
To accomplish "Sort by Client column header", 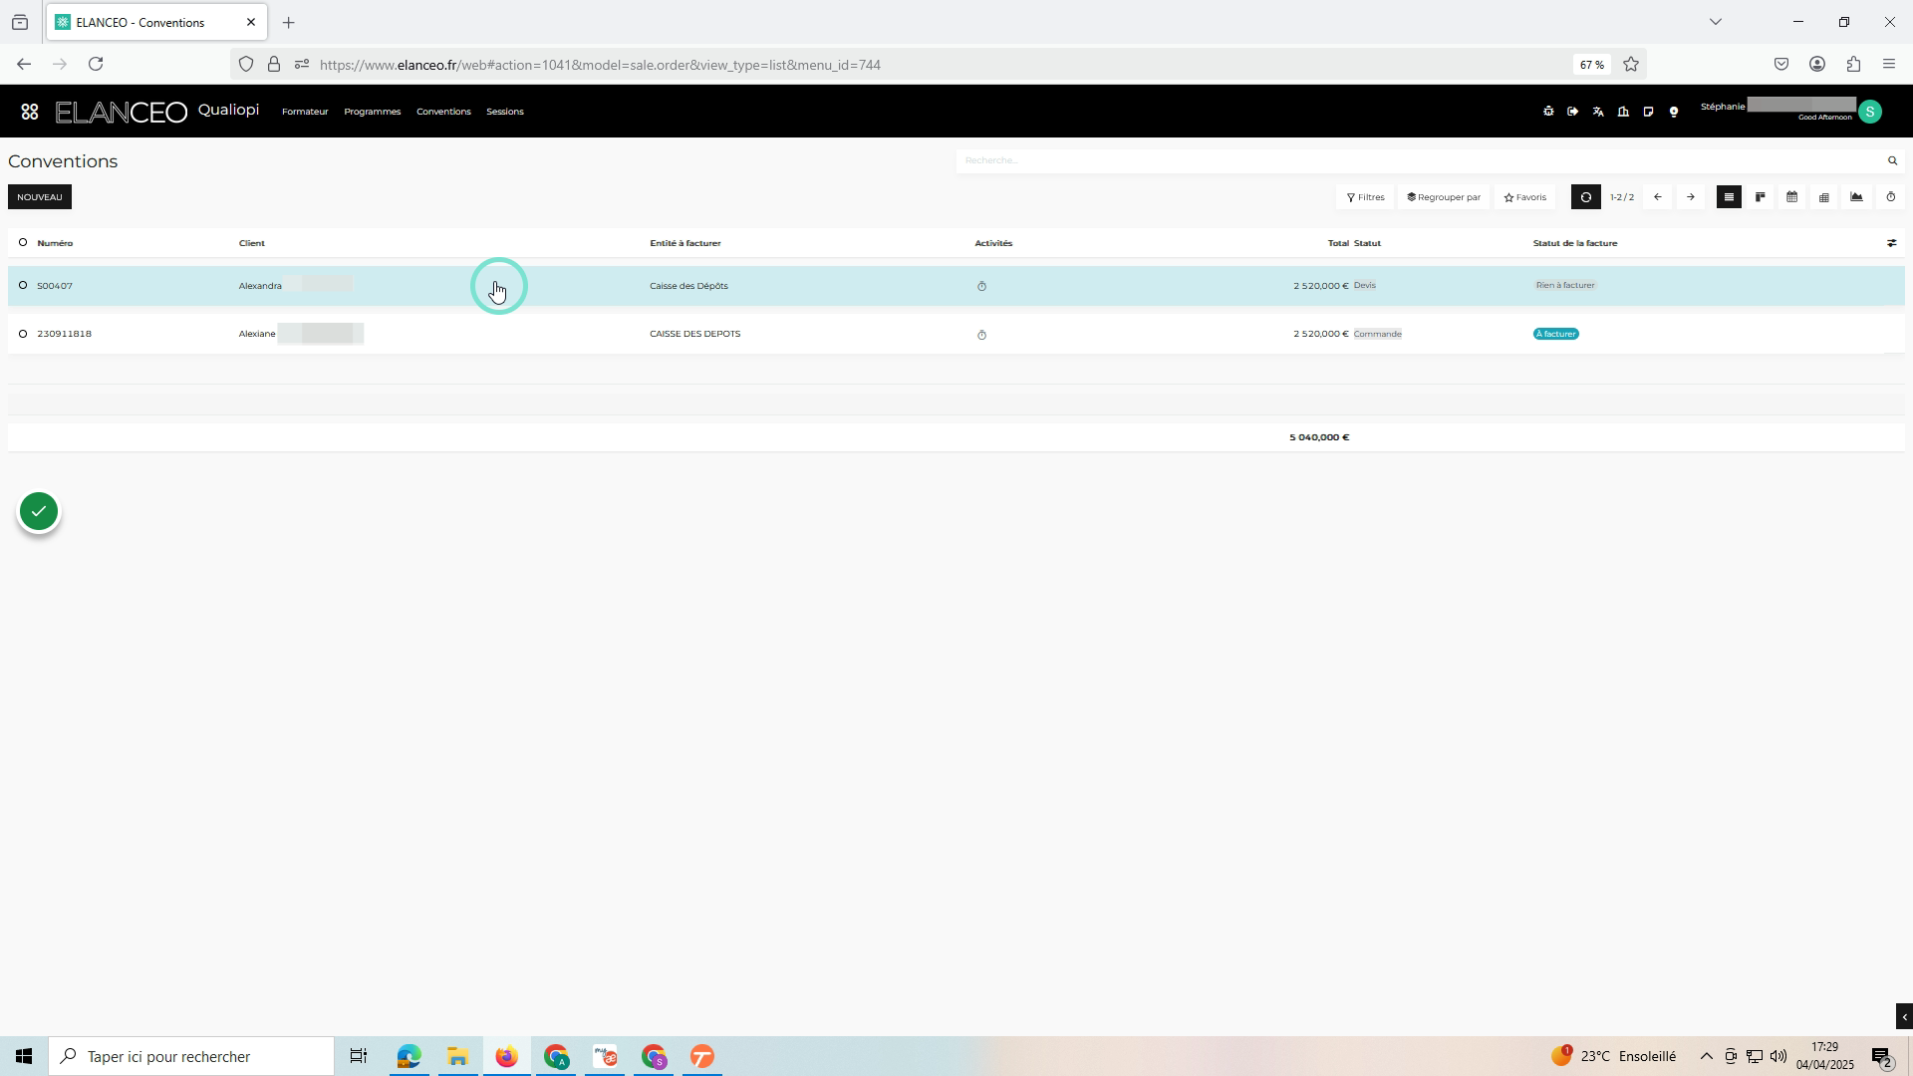I will [252, 243].
